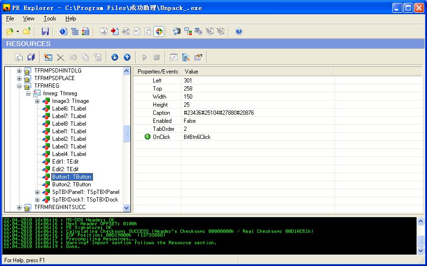Open Headers Info with the blue info icon
Viewport: 427px width, 266px height.
63,32
